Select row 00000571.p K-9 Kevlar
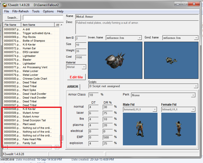This screenshot has width=203, height=163. pyautogui.click(x=31, y=44)
